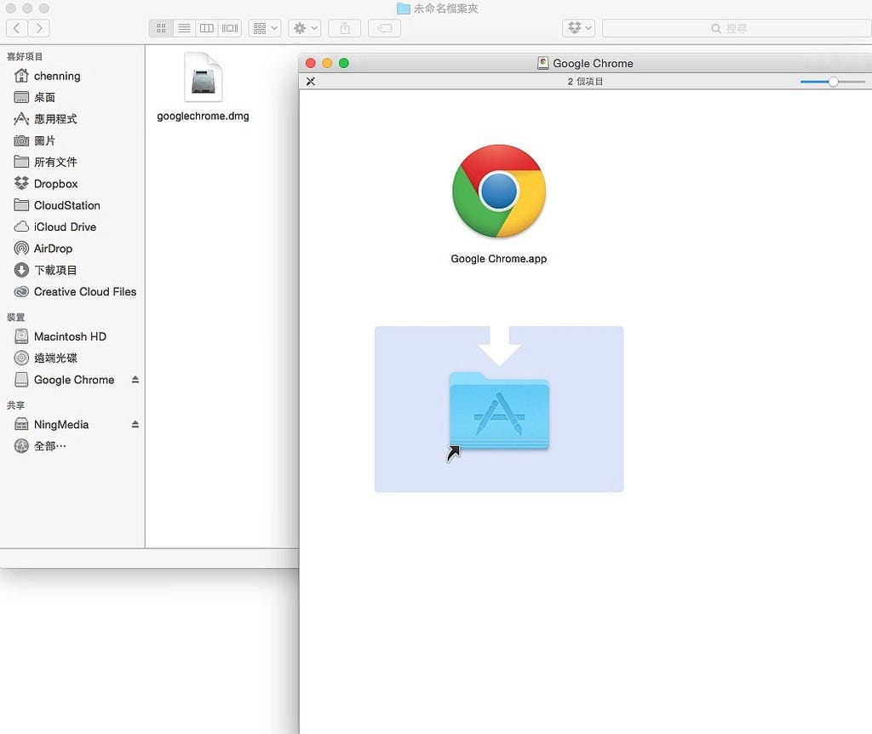
Task: Click the 未命名檔案夾 folder icon in title bar
Action: (x=403, y=9)
